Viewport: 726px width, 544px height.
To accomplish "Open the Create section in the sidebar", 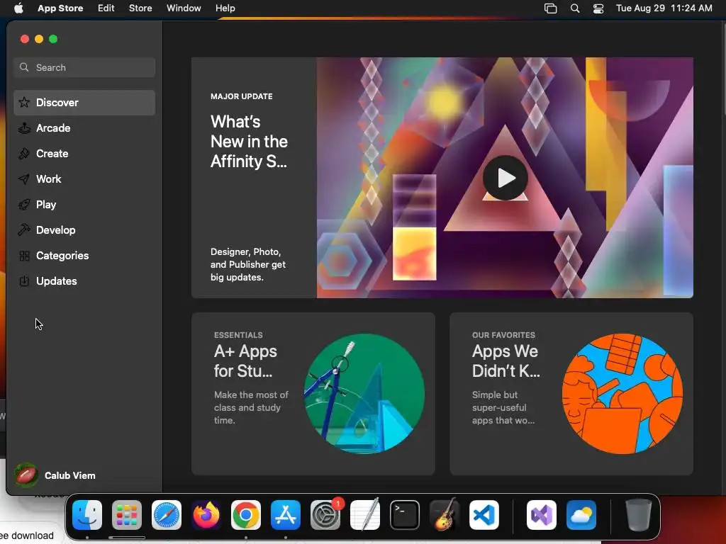I will pyautogui.click(x=84, y=154).
